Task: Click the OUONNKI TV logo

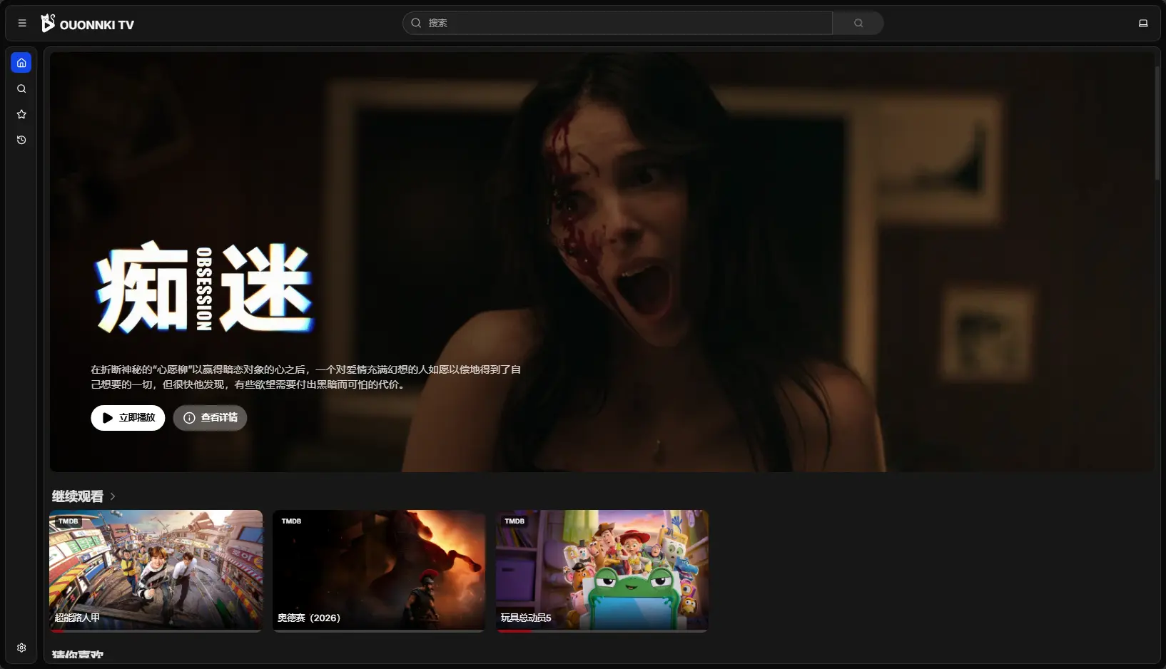Action: [x=87, y=24]
